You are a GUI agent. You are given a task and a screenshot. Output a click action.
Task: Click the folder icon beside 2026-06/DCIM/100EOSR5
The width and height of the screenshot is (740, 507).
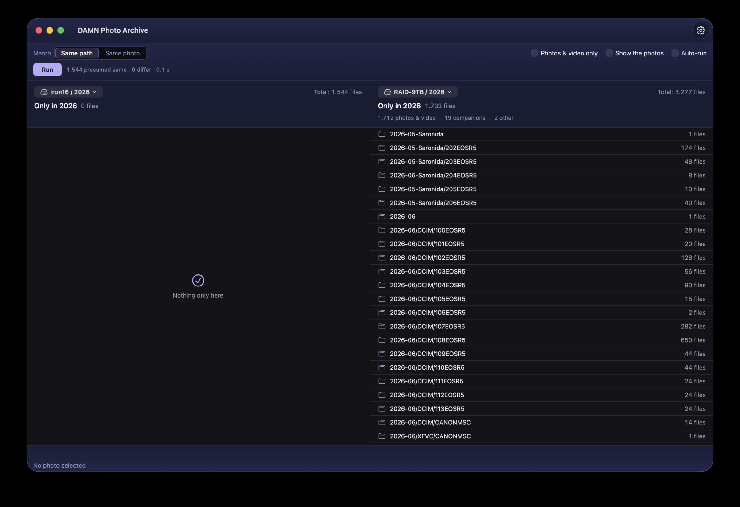click(x=382, y=230)
